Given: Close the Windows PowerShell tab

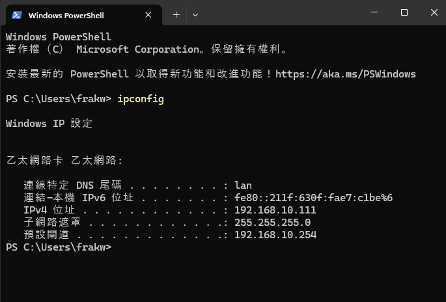Looking at the screenshot, I should (x=149, y=14).
